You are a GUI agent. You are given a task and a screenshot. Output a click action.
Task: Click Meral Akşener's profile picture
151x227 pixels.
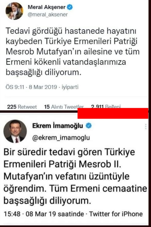(14, 11)
